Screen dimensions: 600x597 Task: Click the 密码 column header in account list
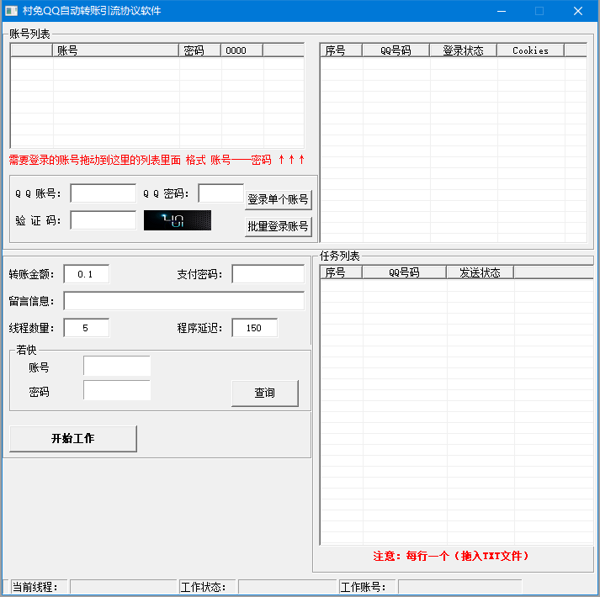199,50
